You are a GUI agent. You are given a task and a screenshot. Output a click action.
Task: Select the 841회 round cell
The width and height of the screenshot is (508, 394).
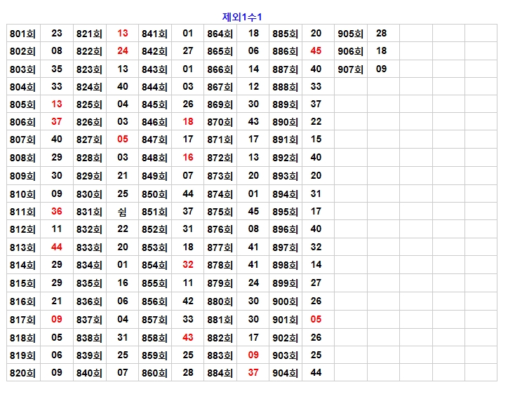coord(154,34)
